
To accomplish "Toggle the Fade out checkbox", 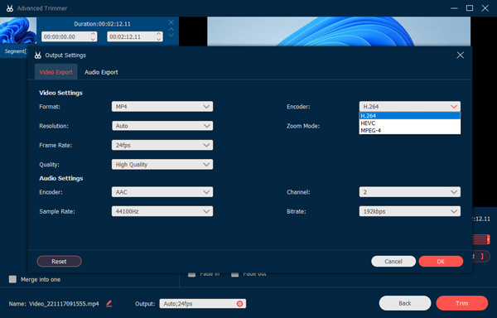I will click(x=235, y=274).
